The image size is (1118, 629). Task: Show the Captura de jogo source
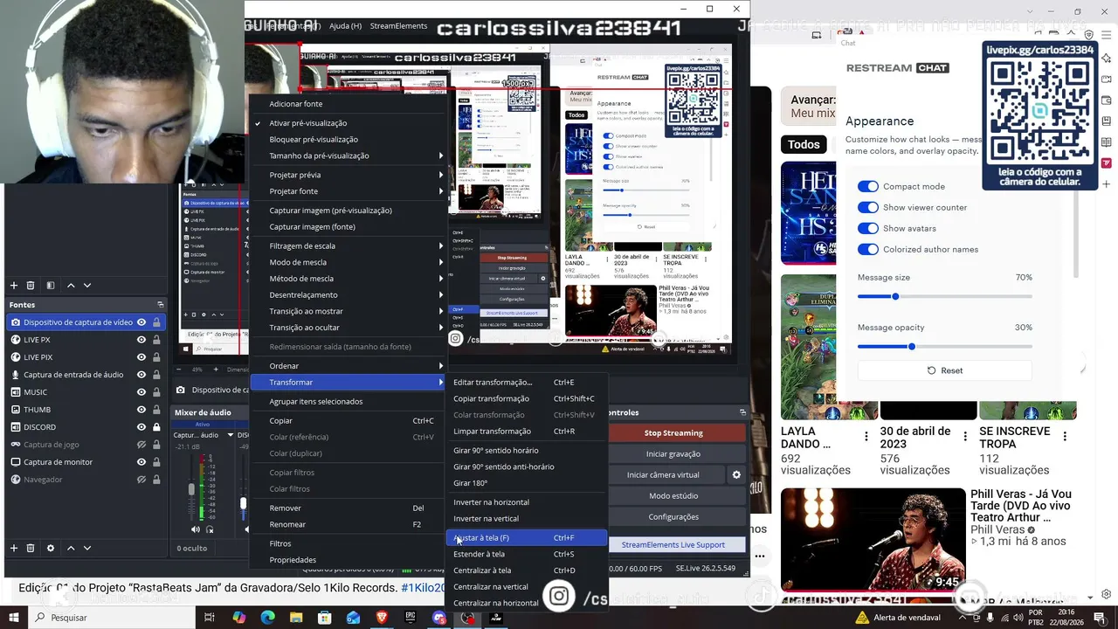coord(141,445)
